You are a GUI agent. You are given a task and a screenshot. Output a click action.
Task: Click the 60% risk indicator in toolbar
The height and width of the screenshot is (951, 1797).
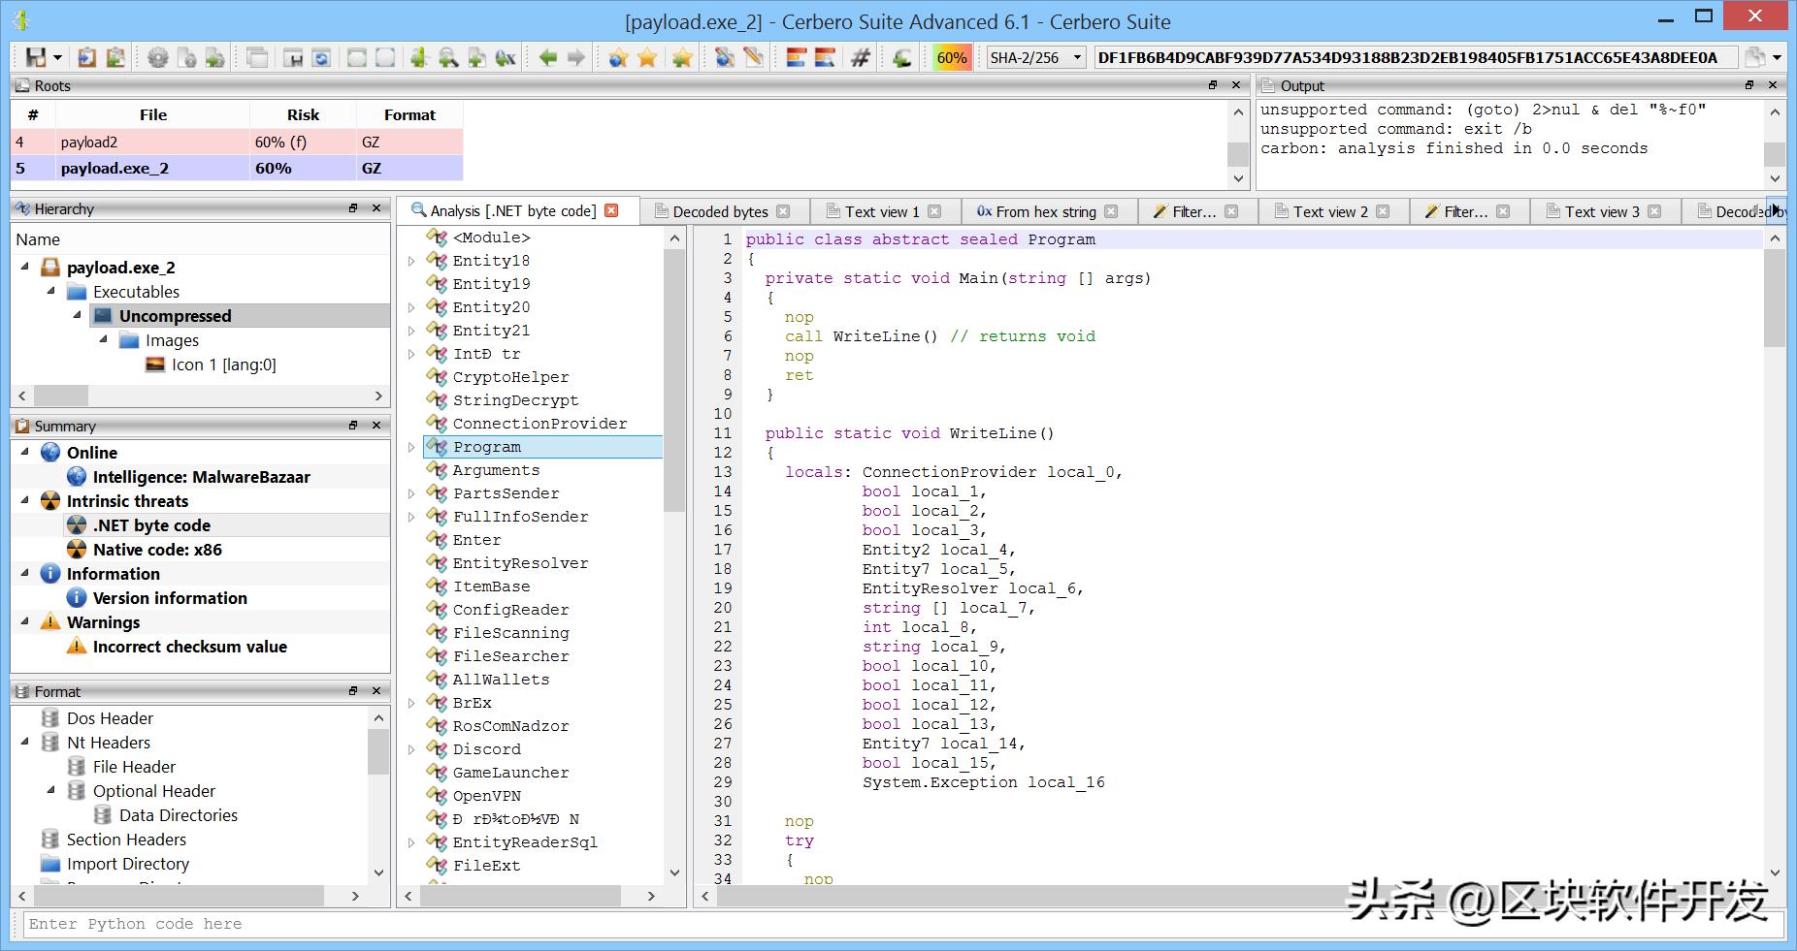951,57
